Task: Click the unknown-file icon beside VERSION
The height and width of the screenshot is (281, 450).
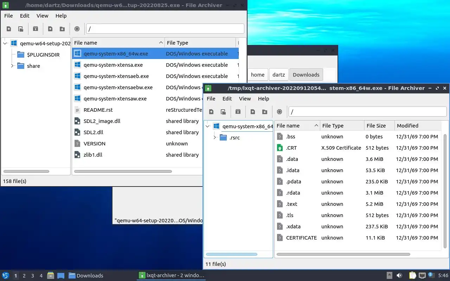Action: coord(77,144)
